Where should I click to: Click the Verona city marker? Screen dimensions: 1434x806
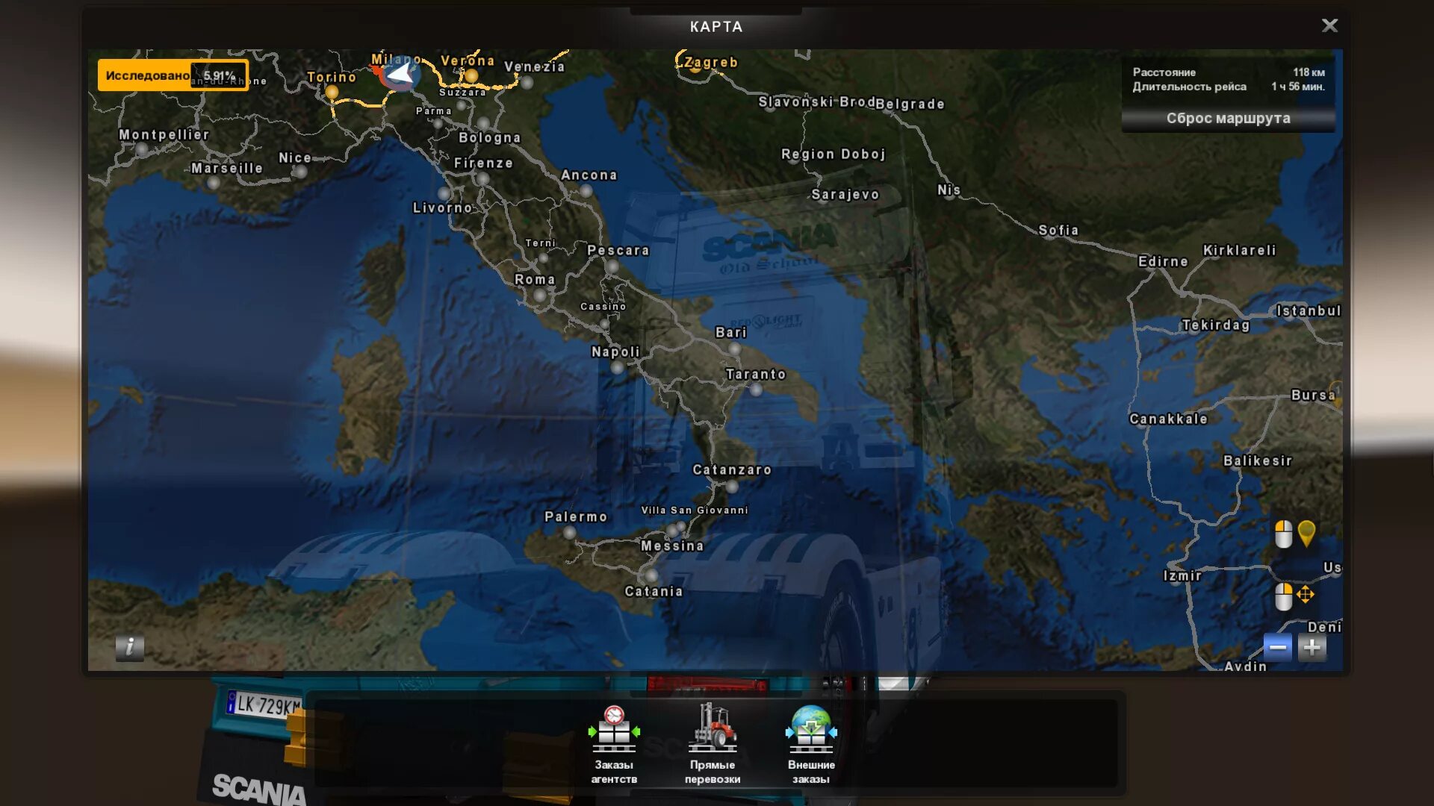[x=471, y=75]
